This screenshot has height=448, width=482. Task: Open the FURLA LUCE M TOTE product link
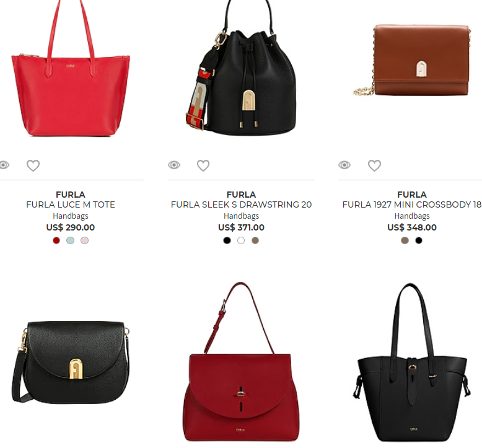click(71, 204)
